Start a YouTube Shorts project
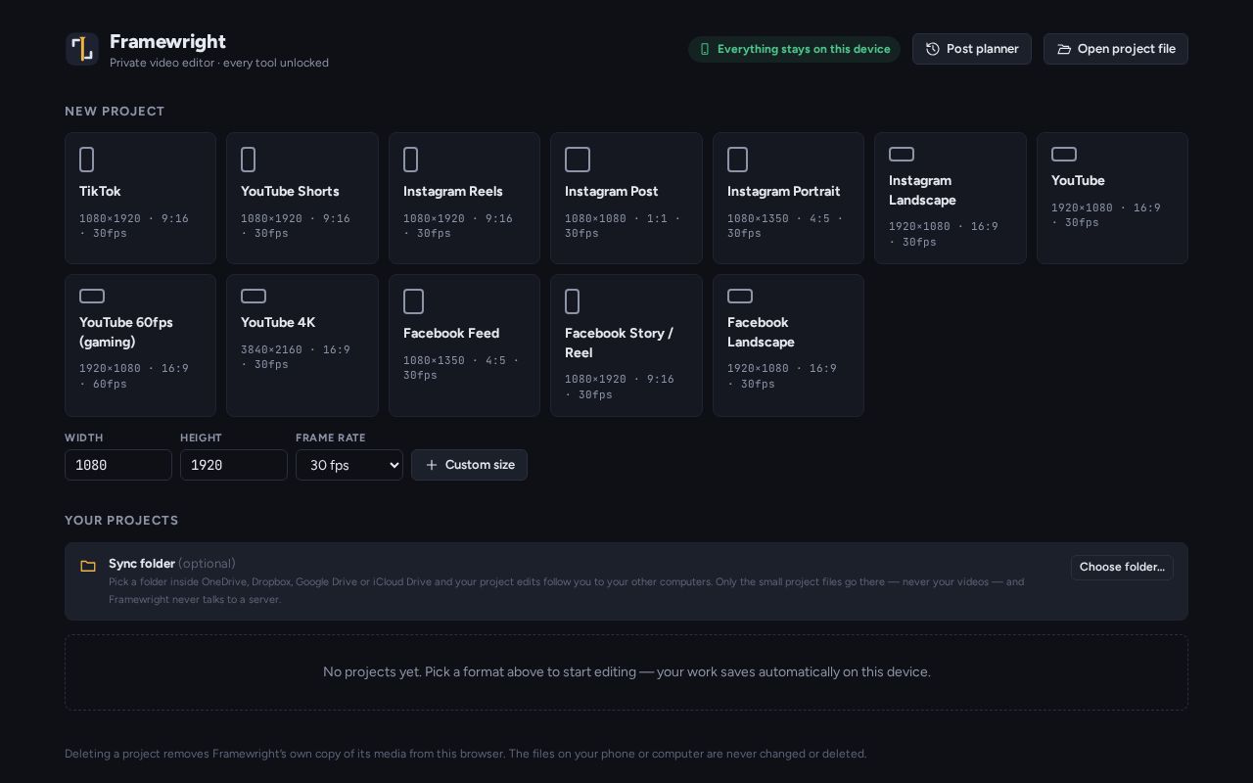The width and height of the screenshot is (1253, 783). pyautogui.click(x=302, y=198)
